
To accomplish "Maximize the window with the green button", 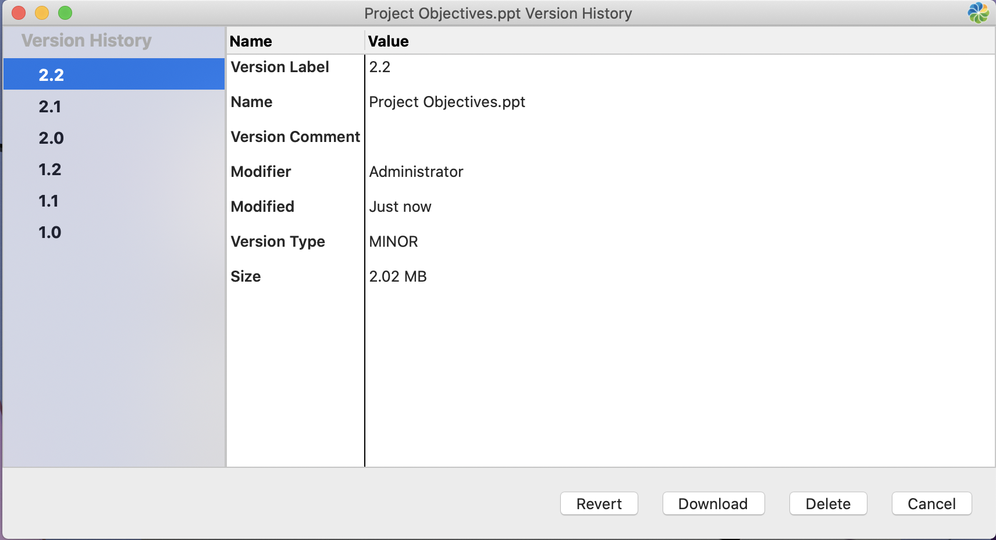I will [65, 13].
